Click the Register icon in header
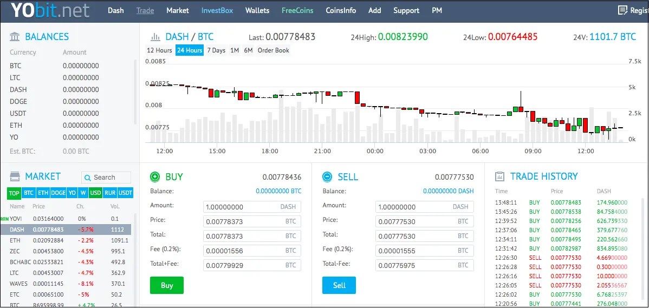 (622, 10)
